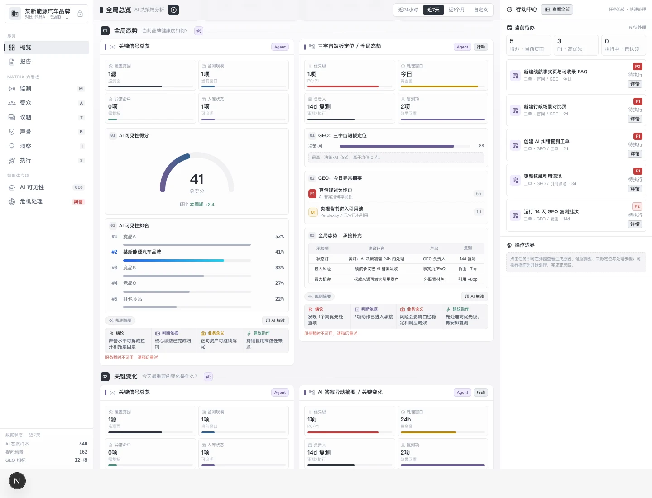Open the AI 可见性 menu item
Screen dimensions: 652x498
click(46, 187)
